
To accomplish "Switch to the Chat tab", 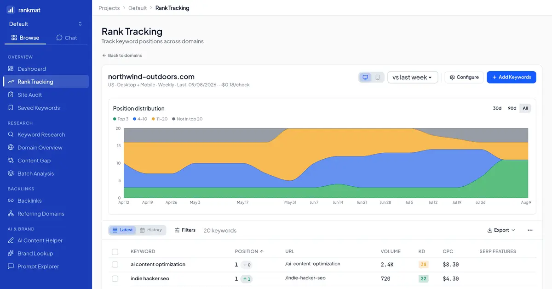I will coord(67,38).
